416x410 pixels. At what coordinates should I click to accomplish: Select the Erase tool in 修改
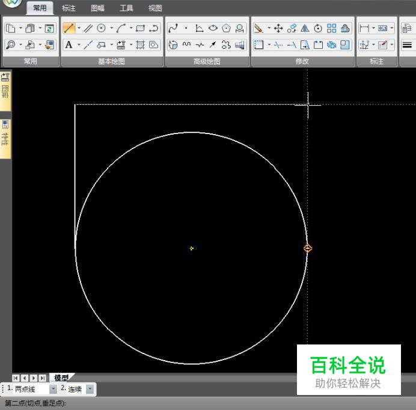(258, 28)
